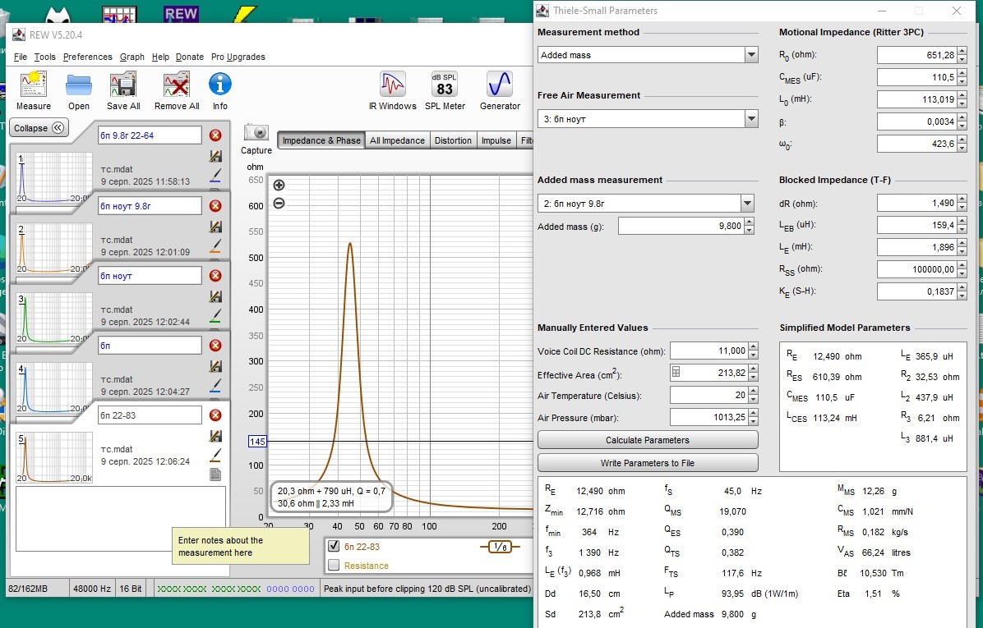
Task: Open the Preferences menu
Action: pyautogui.click(x=87, y=57)
